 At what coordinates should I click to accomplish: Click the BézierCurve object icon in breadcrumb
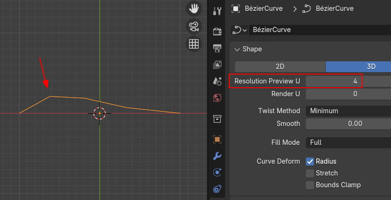point(235,8)
